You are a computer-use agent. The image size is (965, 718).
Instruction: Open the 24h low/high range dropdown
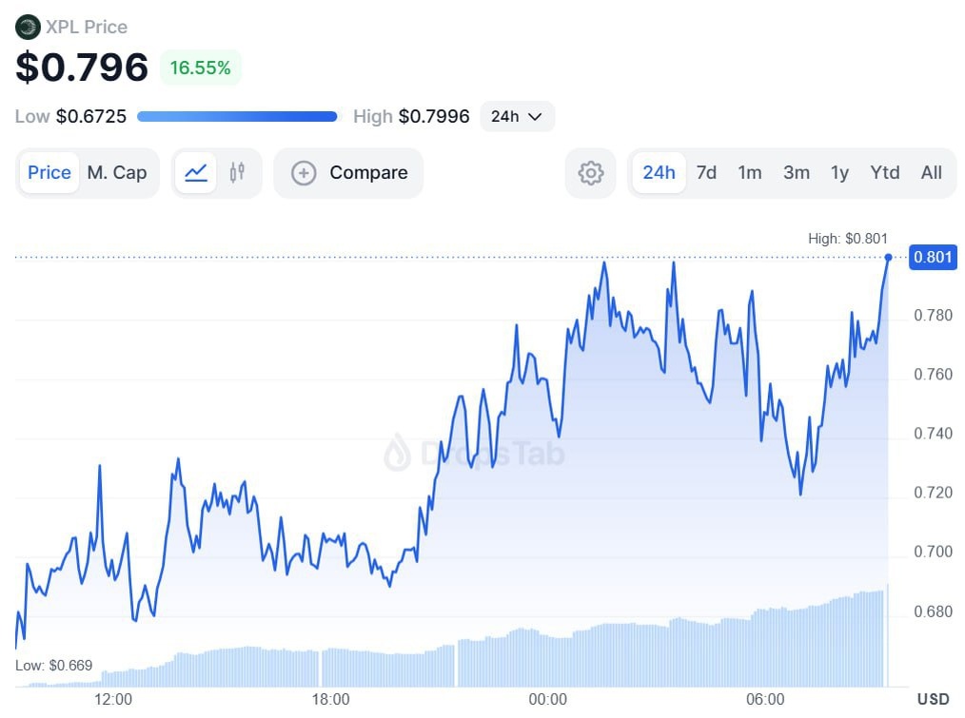coord(517,116)
